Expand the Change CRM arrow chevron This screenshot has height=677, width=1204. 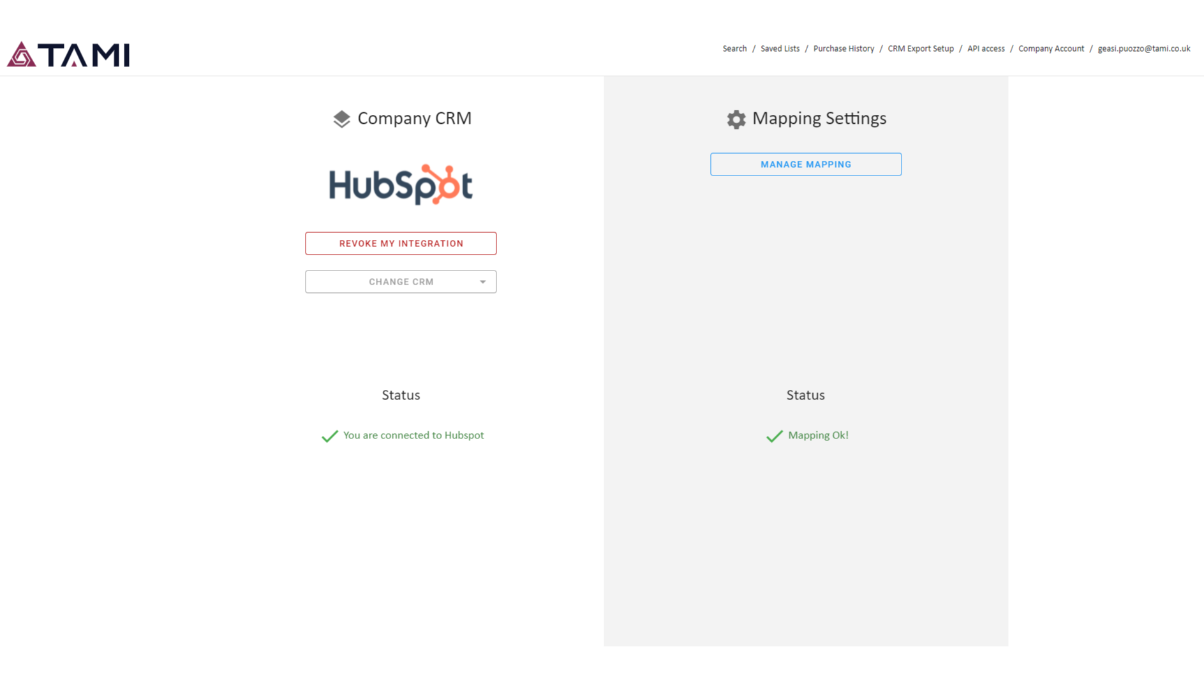click(482, 281)
